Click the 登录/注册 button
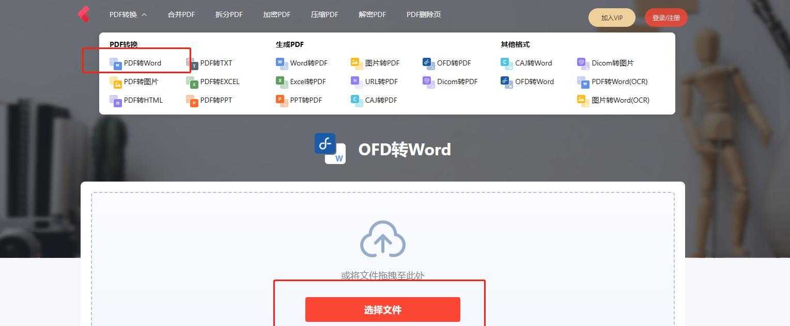The width and height of the screenshot is (790, 326). (666, 18)
